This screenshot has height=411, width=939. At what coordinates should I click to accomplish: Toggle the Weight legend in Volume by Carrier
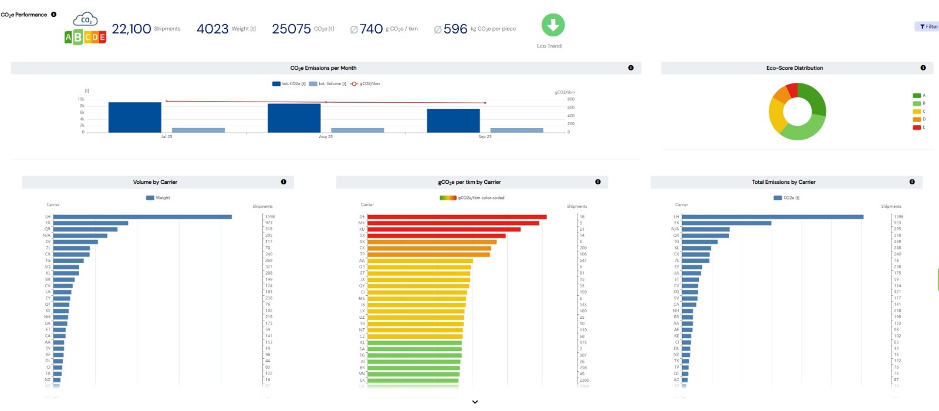pos(158,198)
